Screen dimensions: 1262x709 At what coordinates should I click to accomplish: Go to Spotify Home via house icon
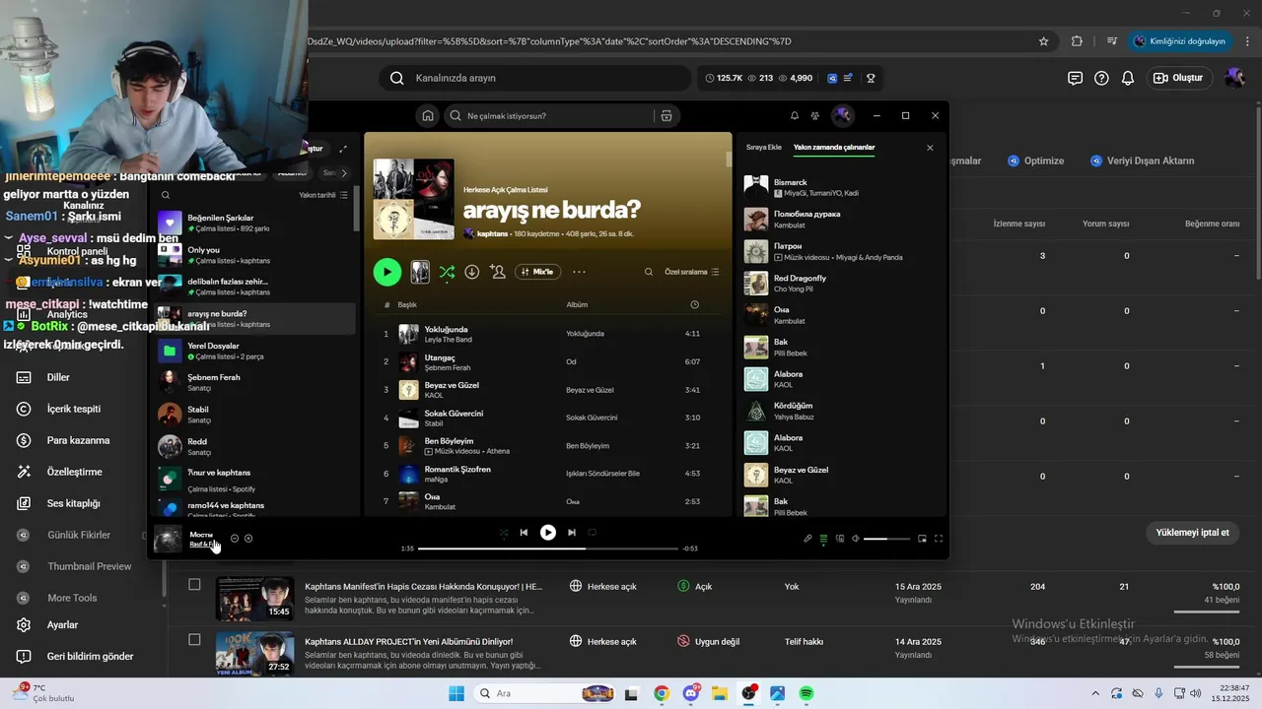pos(428,115)
